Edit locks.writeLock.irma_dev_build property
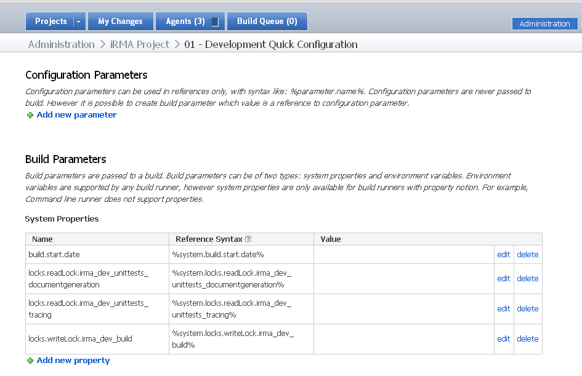582x376 pixels. pos(503,338)
